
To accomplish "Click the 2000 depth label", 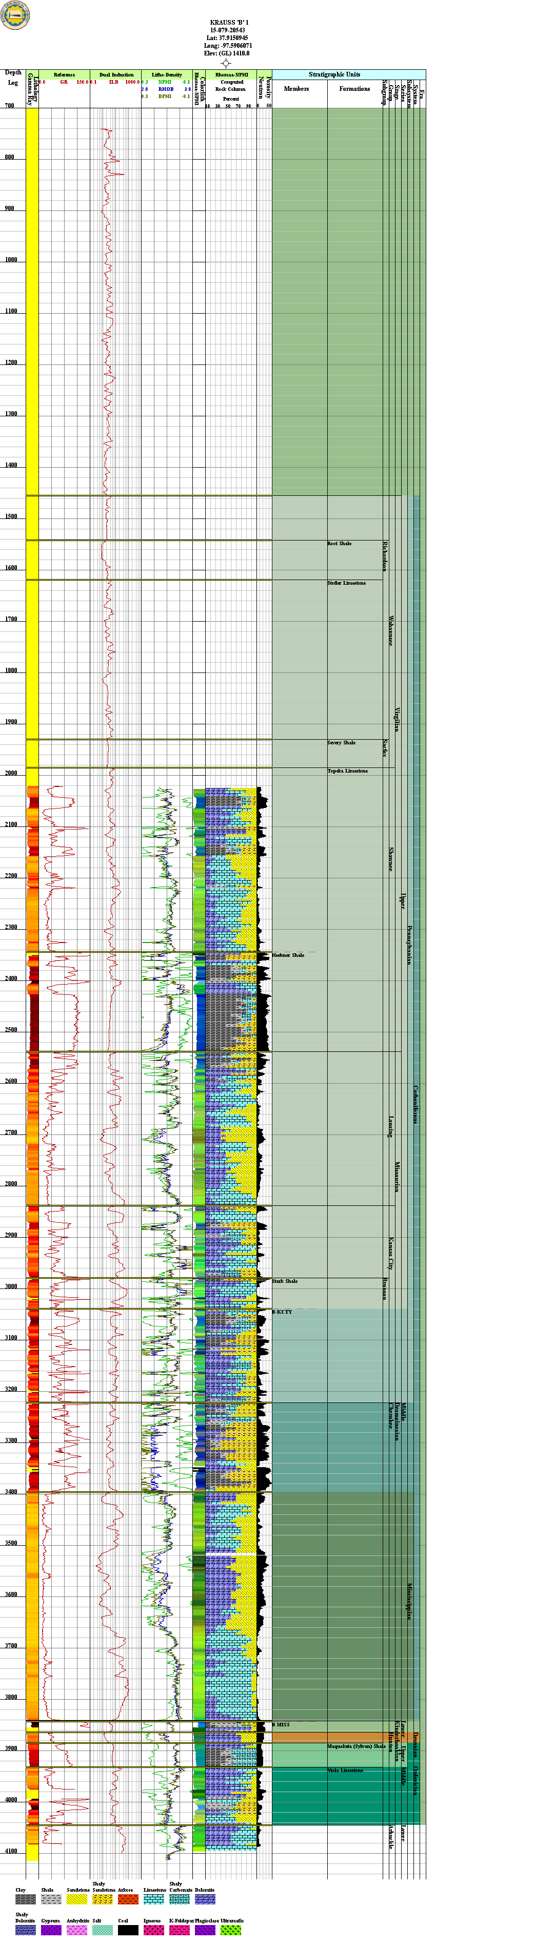I will [11, 773].
